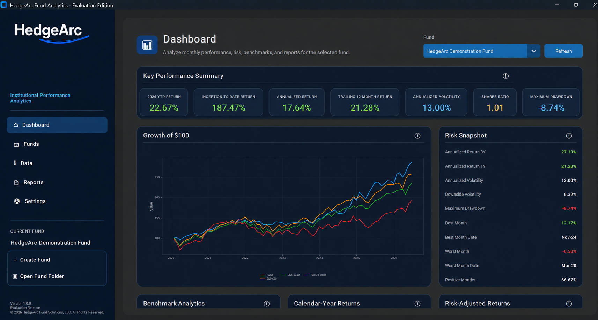This screenshot has height=320, width=598.
Task: Select the Dashboard sidebar item
Action: 57,125
